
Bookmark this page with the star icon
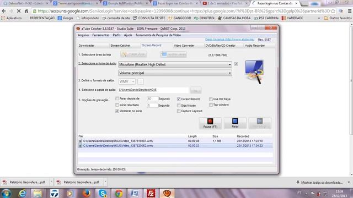point(333,11)
